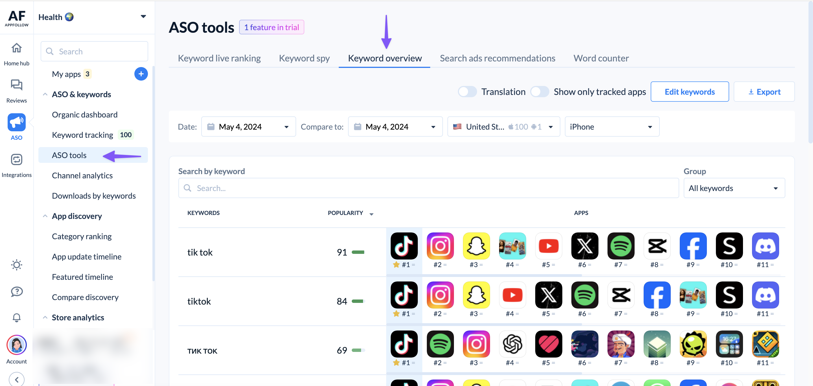This screenshot has height=386, width=813.
Task: Open ASO tools in sidebar
Action: coord(93,155)
